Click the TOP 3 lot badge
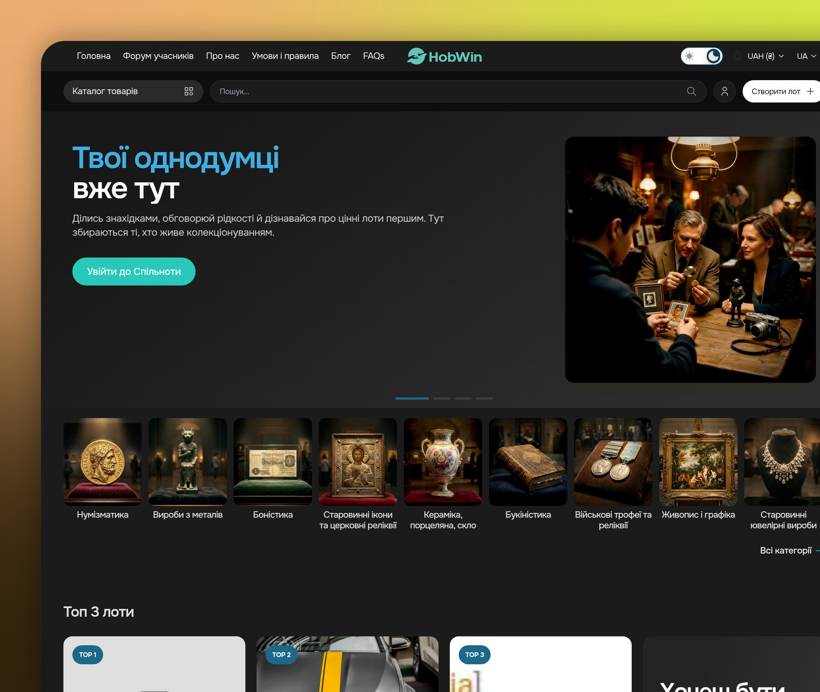820x692 pixels. pos(475,655)
